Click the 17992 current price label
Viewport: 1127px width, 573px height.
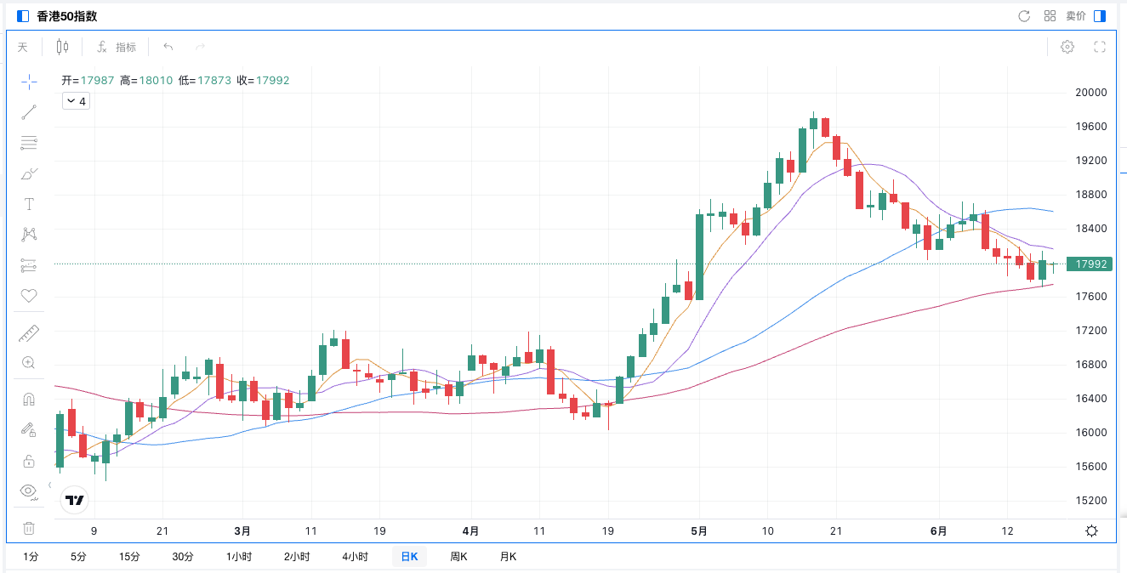coord(1090,264)
